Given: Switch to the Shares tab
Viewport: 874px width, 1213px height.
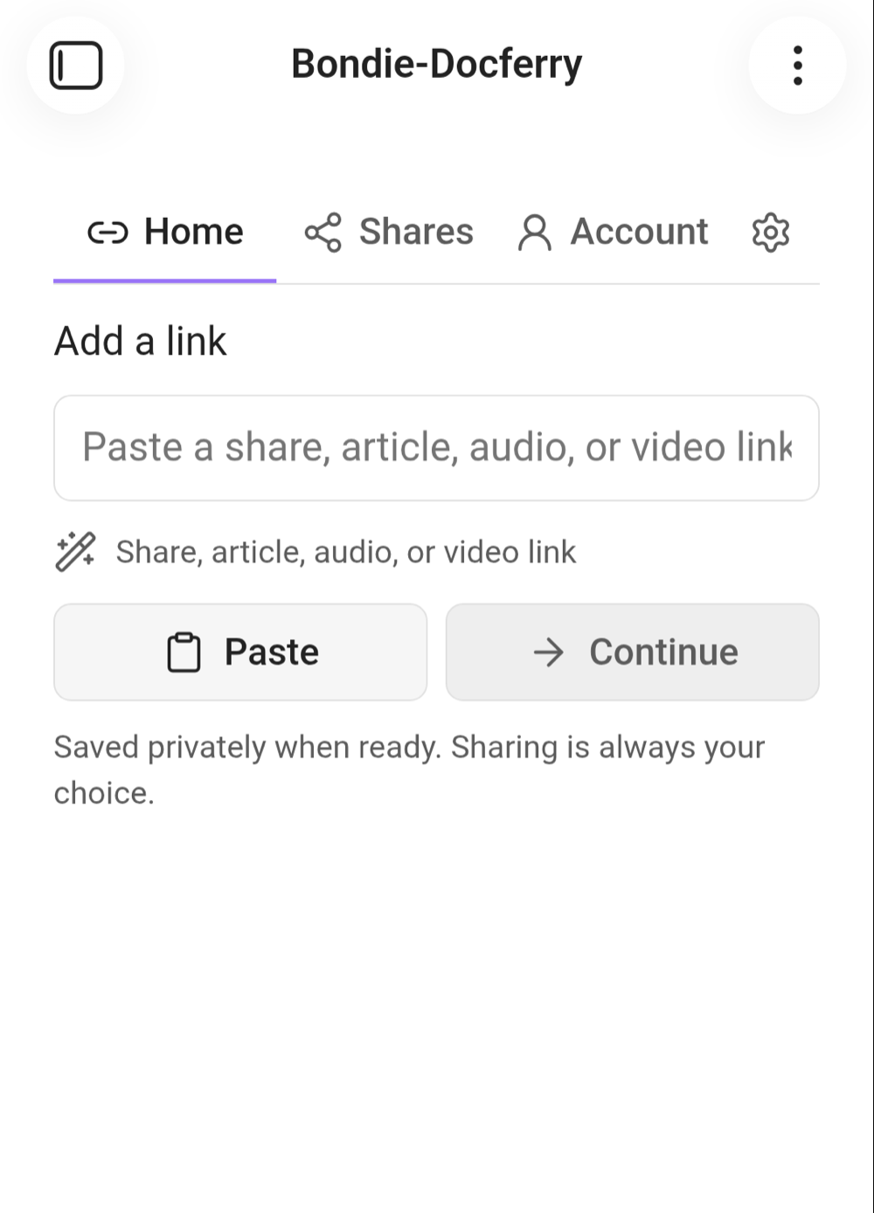Looking at the screenshot, I should click(x=389, y=233).
